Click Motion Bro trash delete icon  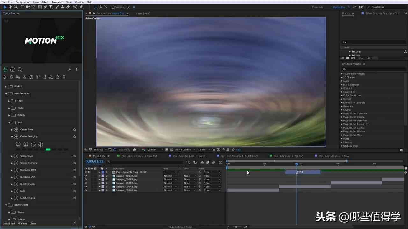click(64, 77)
